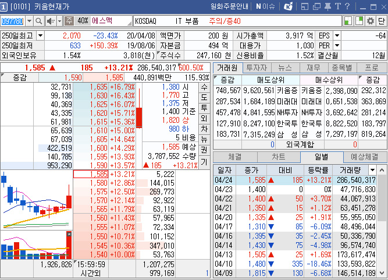
Task: Switch to the 차트 tab
Action: [x=279, y=157]
